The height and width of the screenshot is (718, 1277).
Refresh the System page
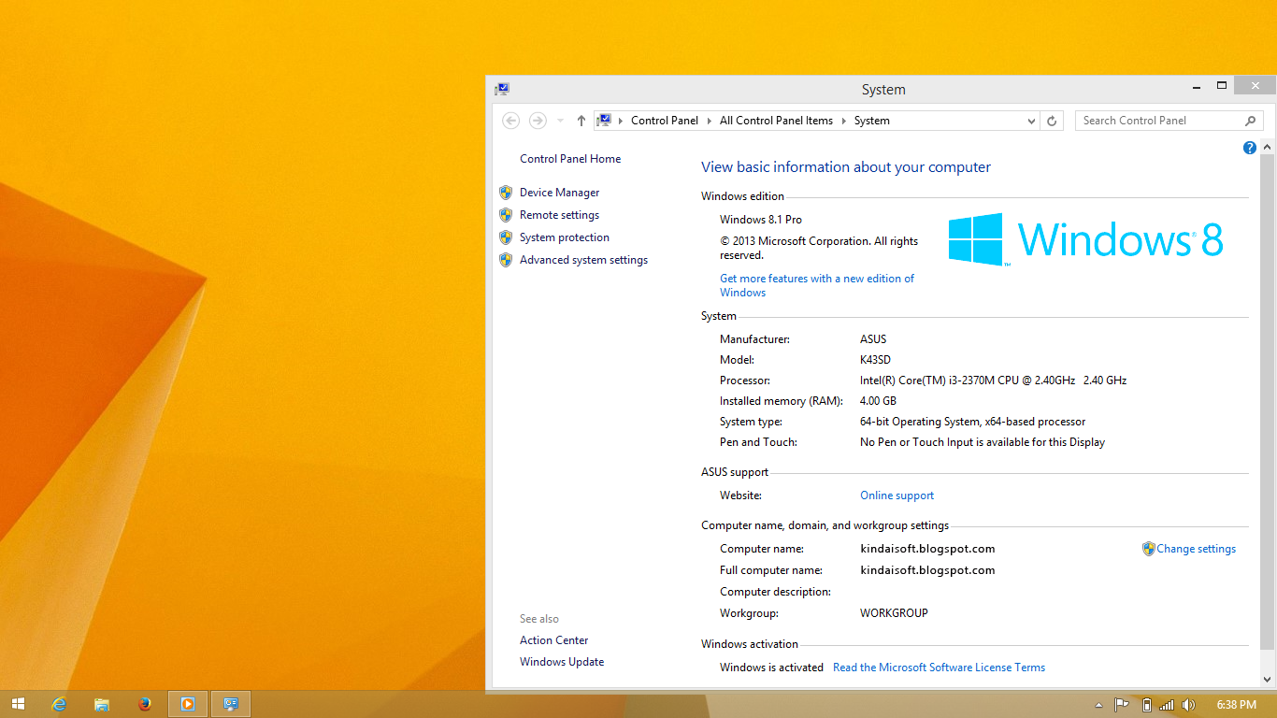pyautogui.click(x=1052, y=121)
